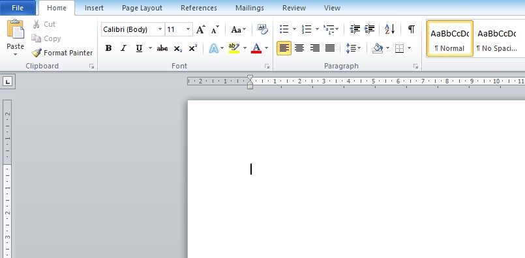525x258 pixels.
Task: Expand the Bullets dropdown arrow
Action: pos(294,29)
